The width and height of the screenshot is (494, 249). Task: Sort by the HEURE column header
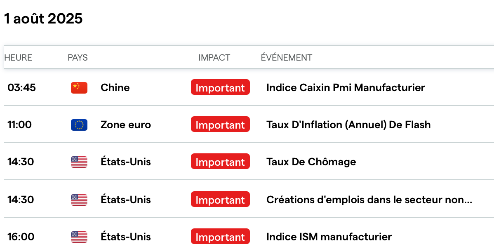pos(18,57)
